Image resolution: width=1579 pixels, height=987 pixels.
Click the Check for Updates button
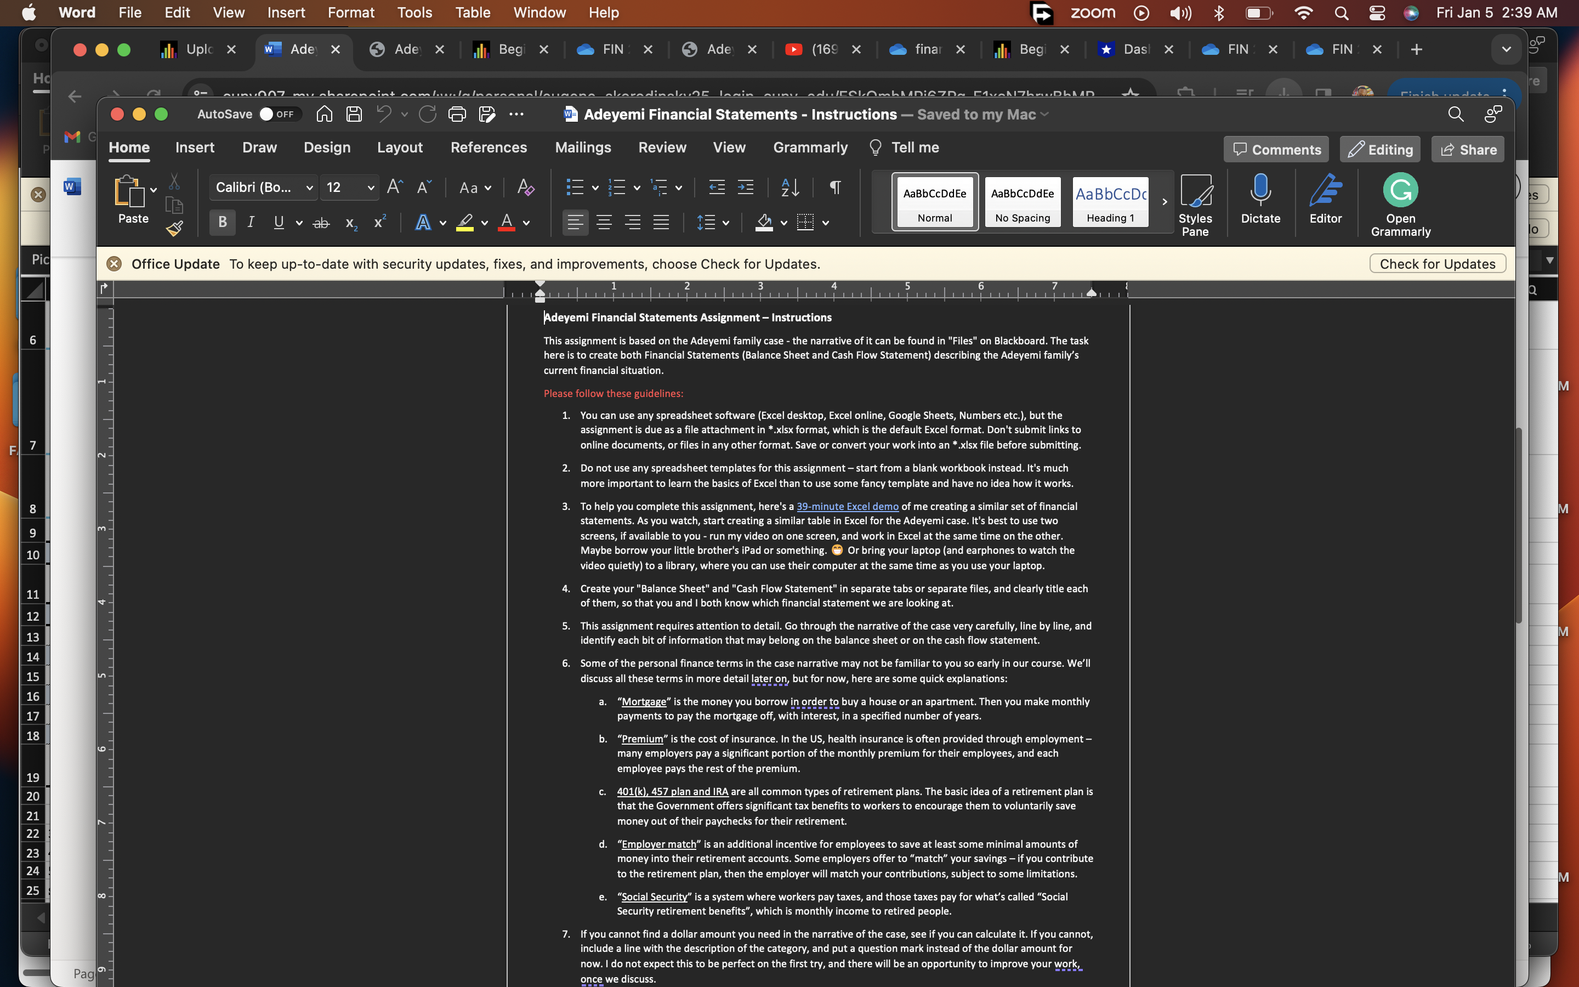(x=1437, y=264)
